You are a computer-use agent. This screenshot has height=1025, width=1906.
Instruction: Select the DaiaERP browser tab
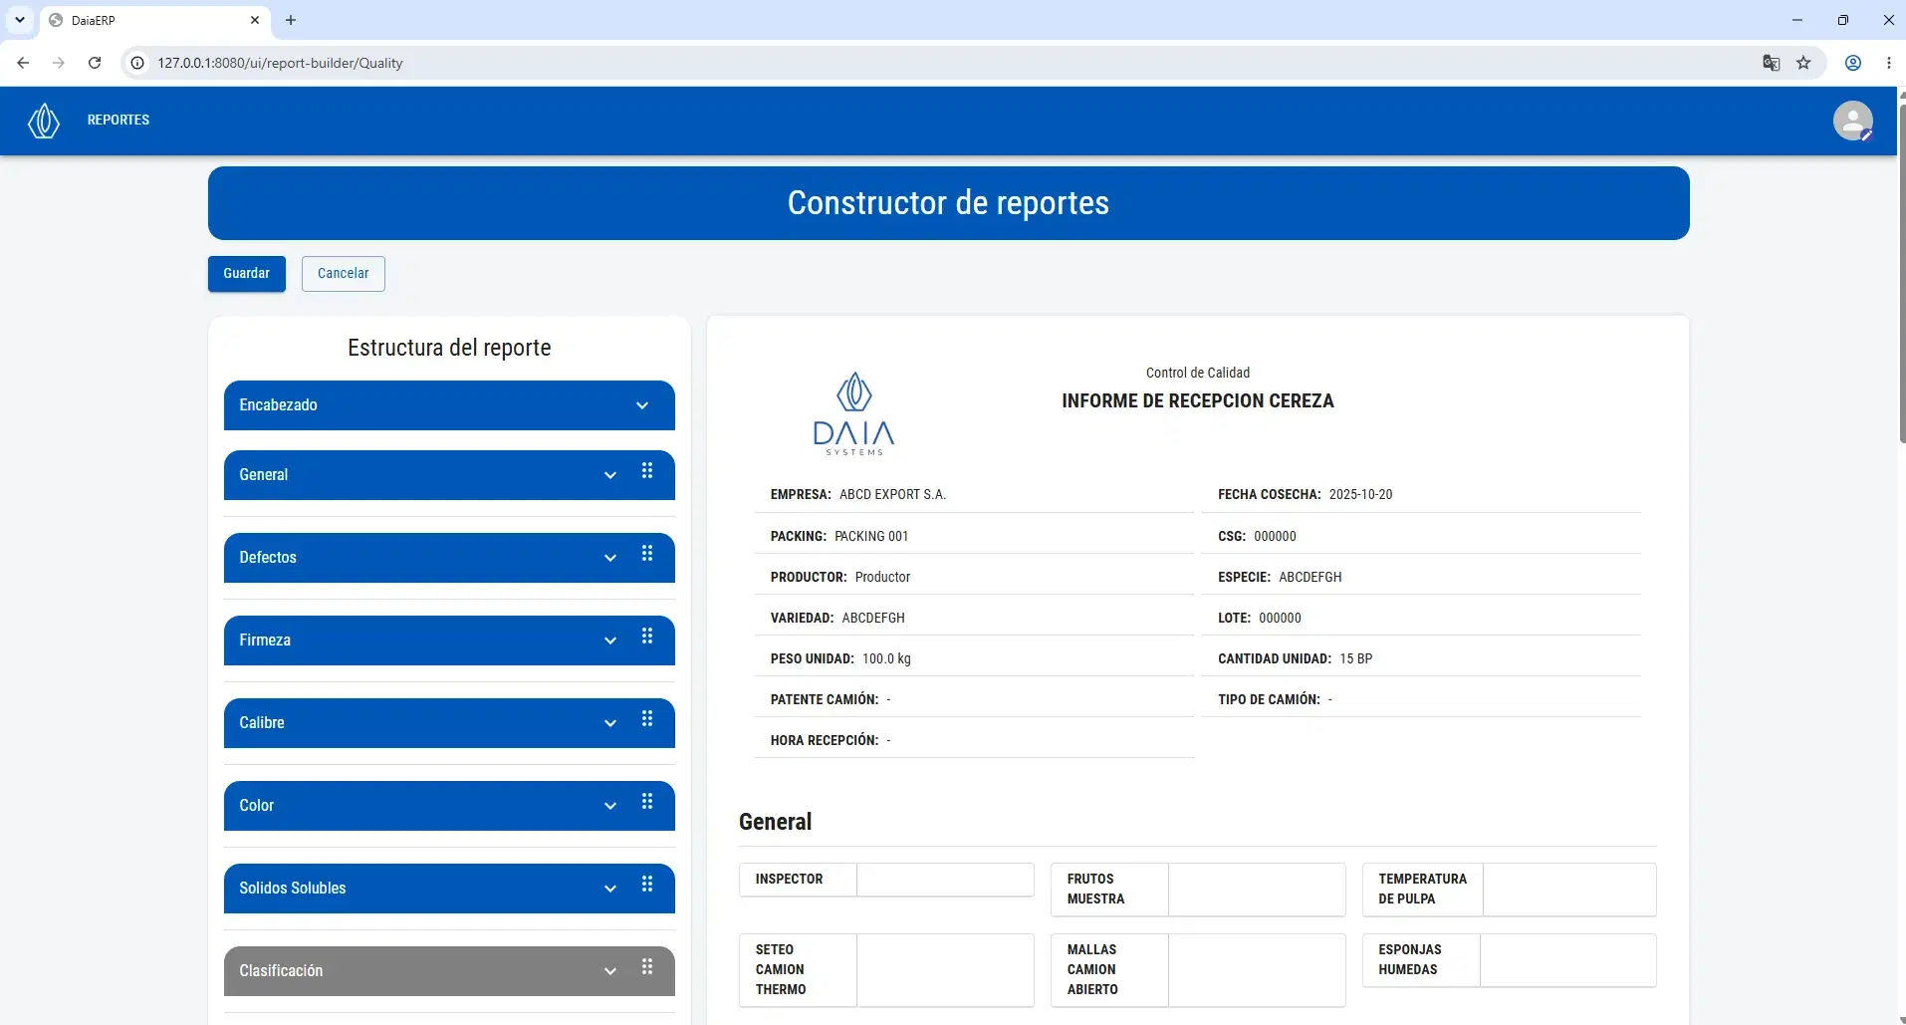[154, 20]
